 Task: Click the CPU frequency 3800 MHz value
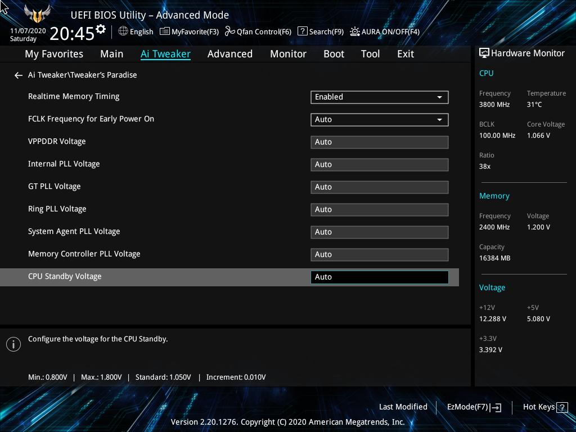494,105
